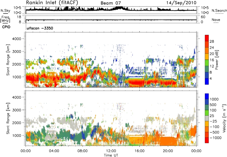Viewport: 227px width, 157px height.
Task: Click the '04:00' time tick label
Action: click(54, 151)
